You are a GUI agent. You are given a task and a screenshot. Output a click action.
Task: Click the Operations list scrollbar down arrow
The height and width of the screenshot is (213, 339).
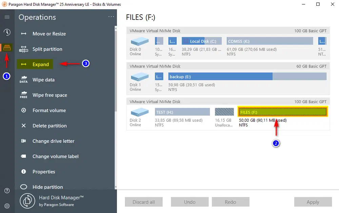[x=116, y=187]
